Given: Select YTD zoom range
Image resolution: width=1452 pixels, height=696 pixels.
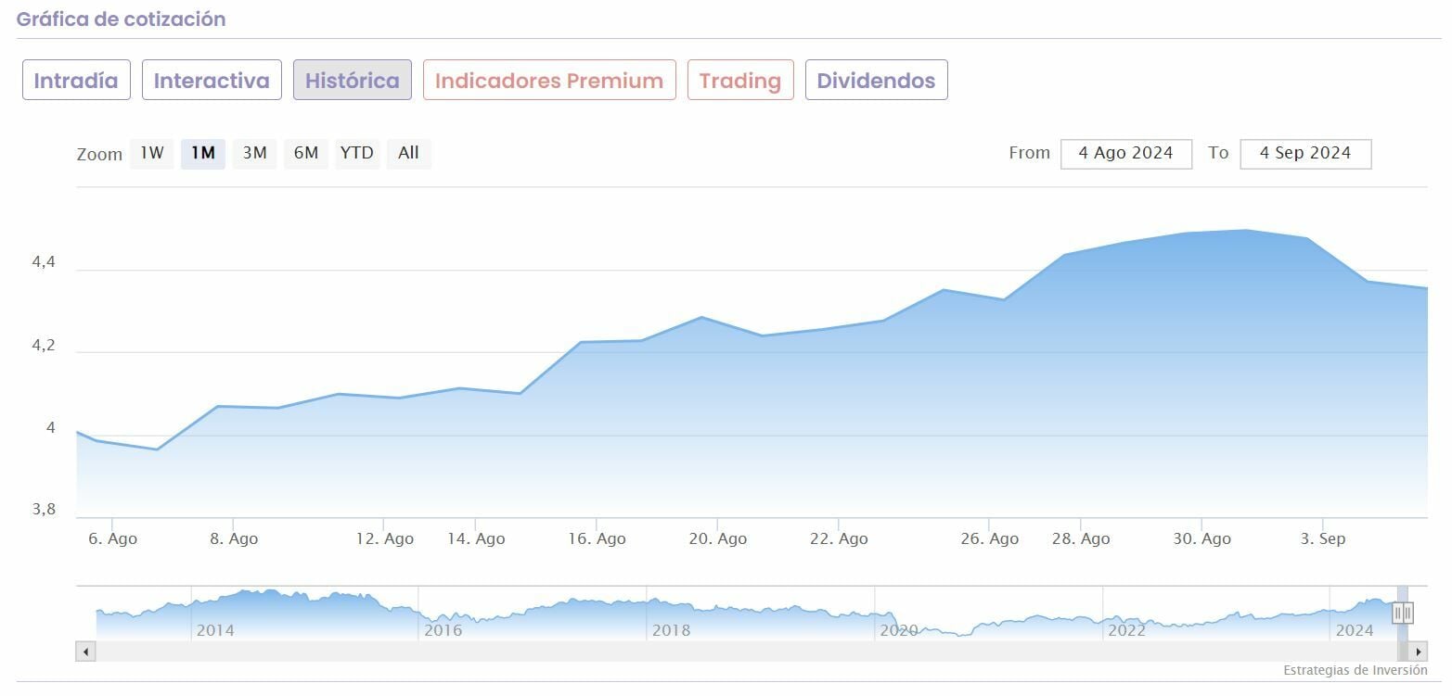Looking at the screenshot, I should click(356, 153).
